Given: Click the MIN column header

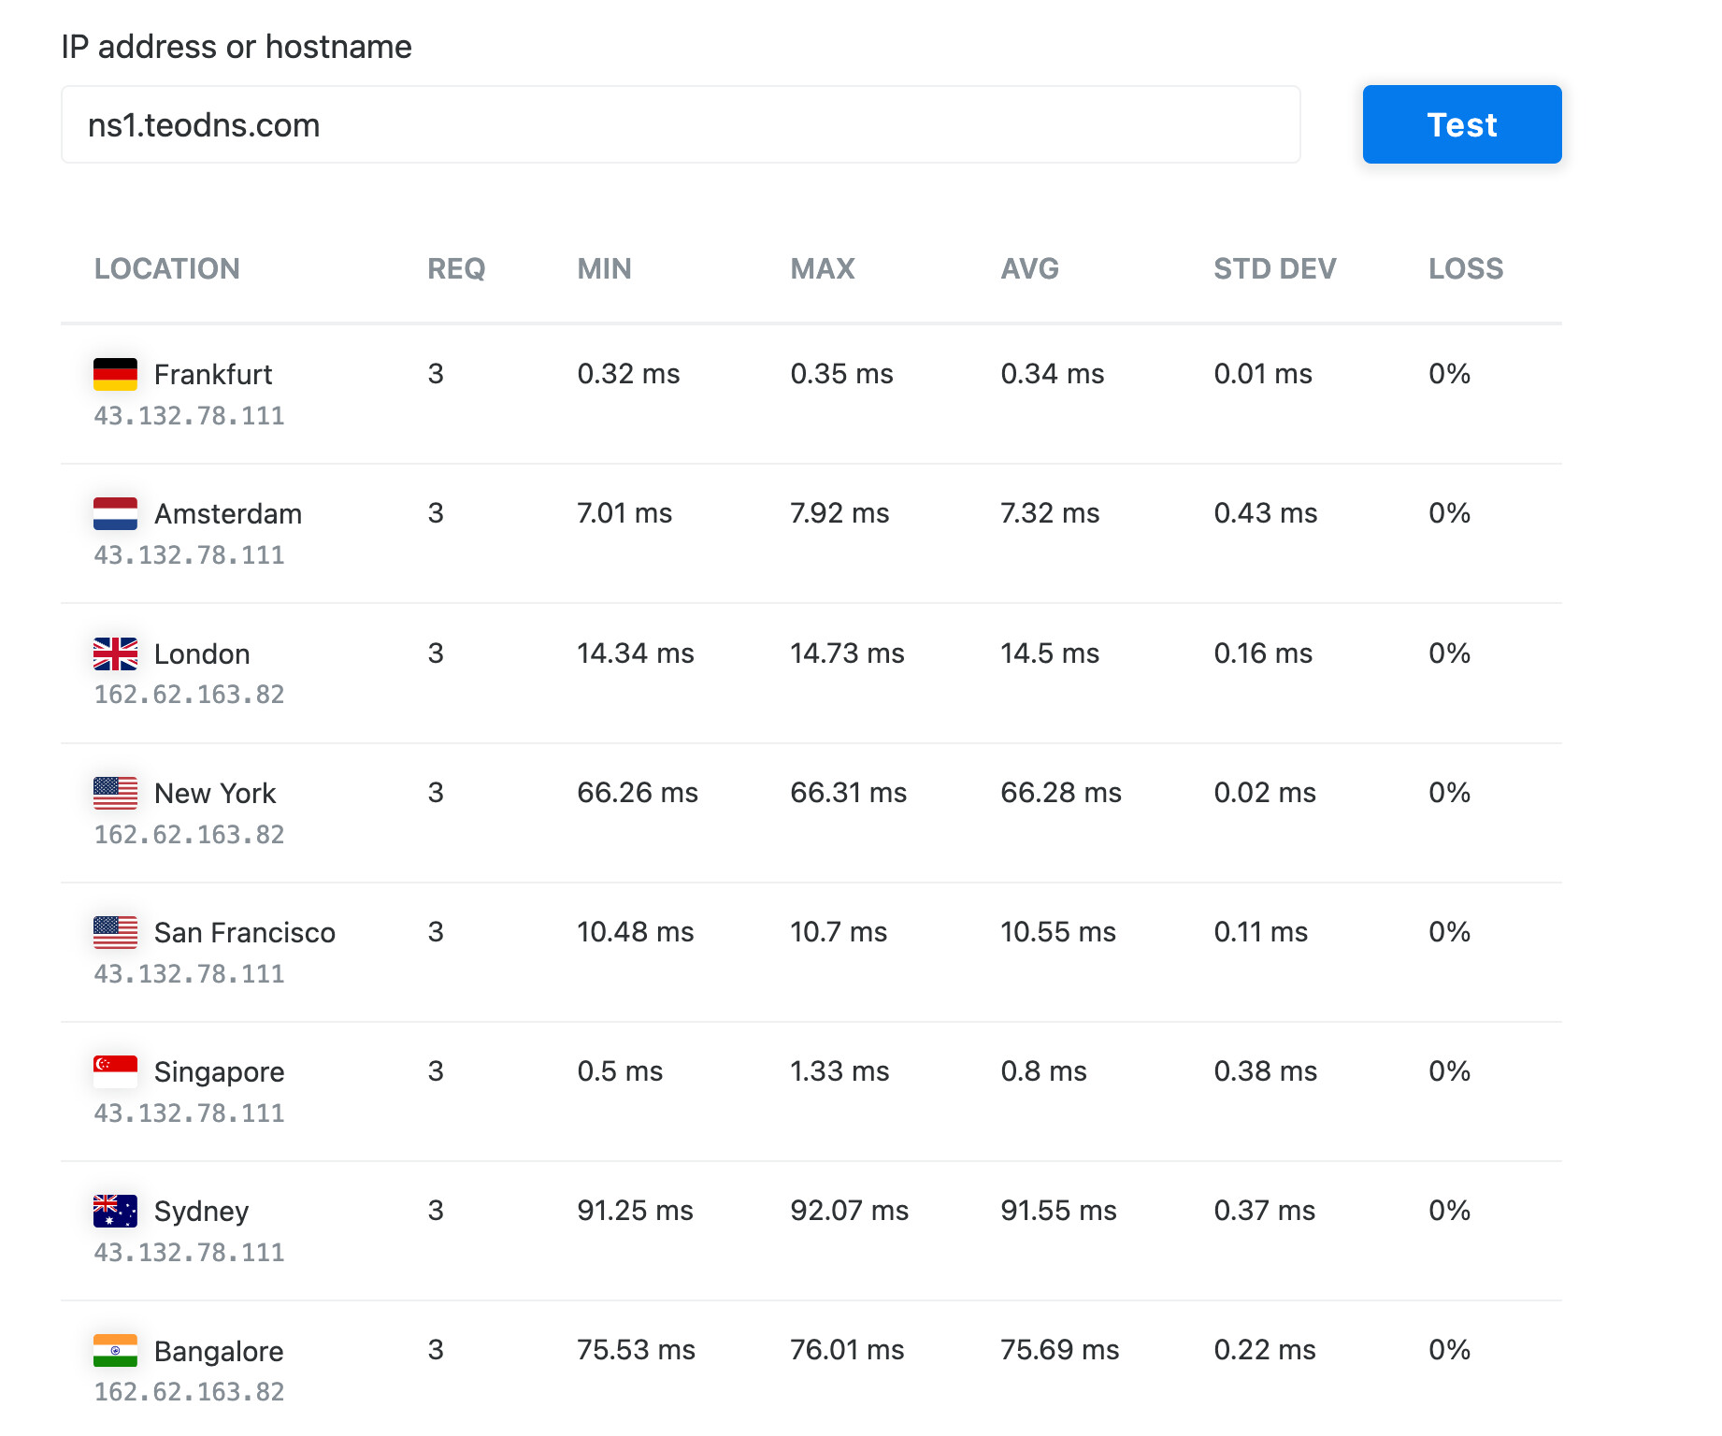Looking at the screenshot, I should 604,269.
